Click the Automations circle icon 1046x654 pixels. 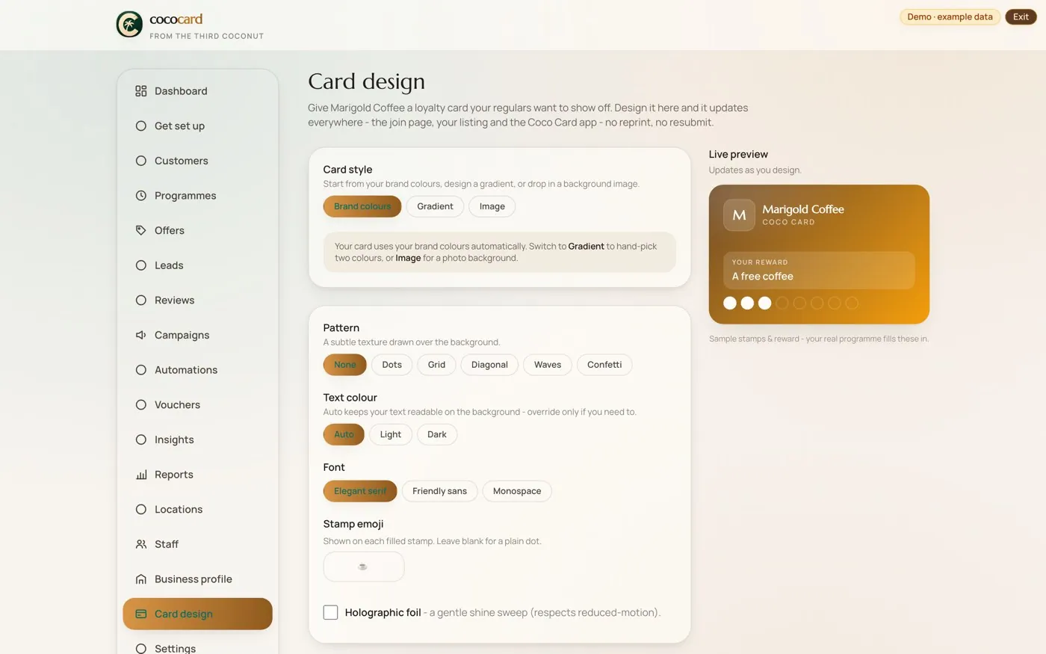coord(140,370)
